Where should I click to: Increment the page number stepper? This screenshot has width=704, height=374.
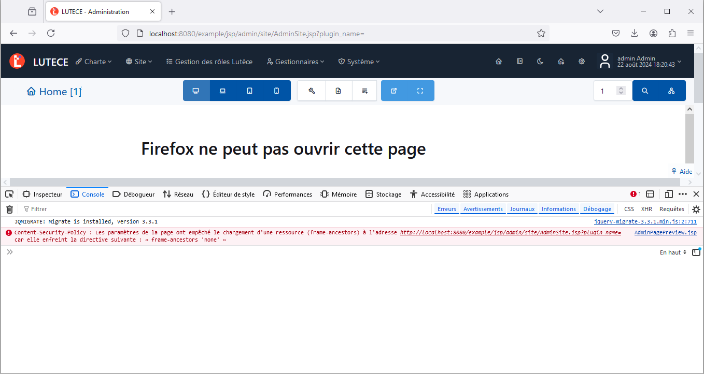[621, 88]
